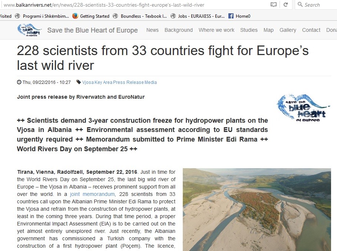This screenshot has width=337, height=251.
Task: Click the Vjosa river aerial photo
Action: (257, 209)
